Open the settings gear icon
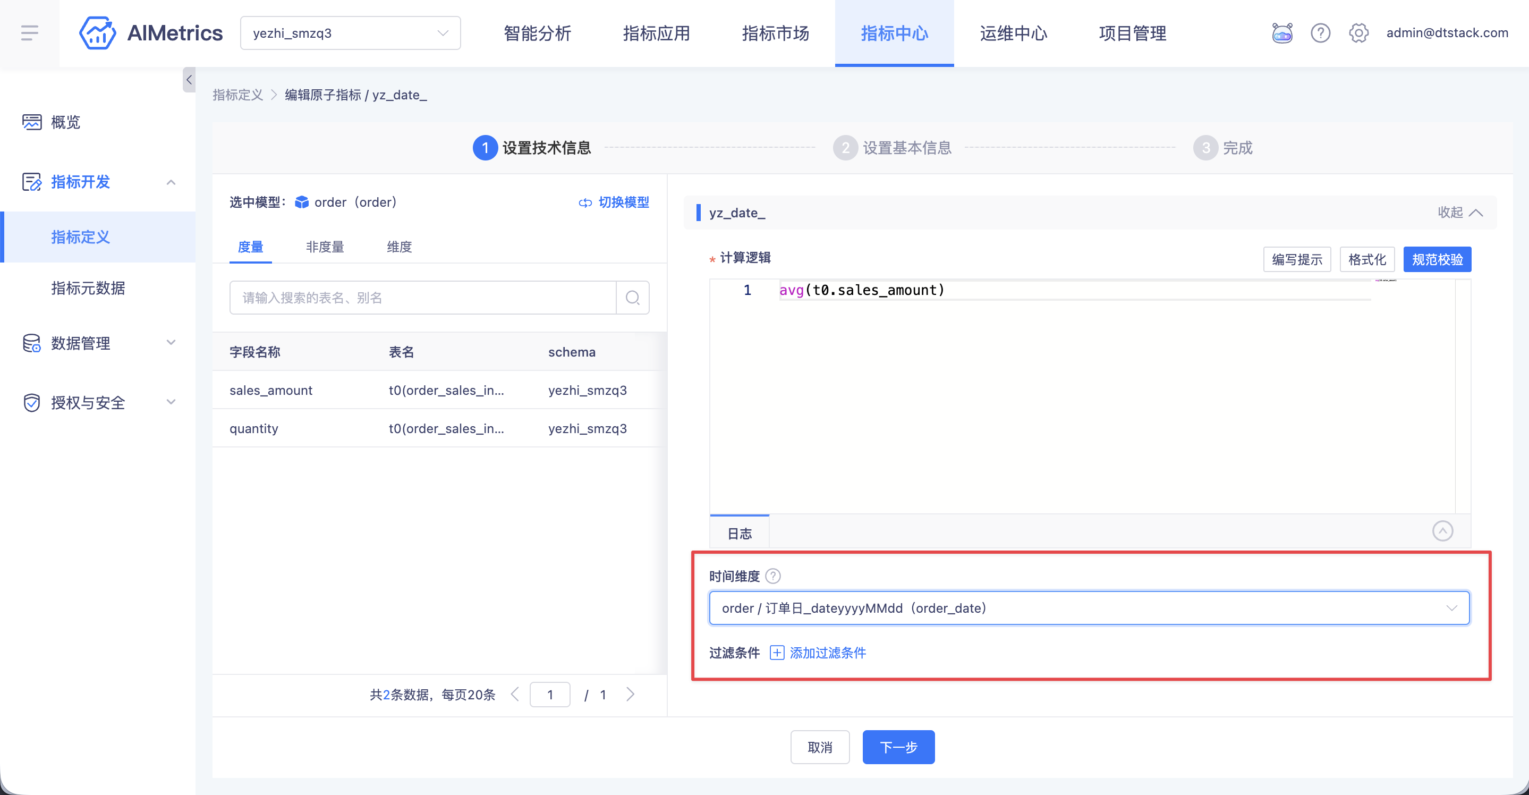Screen dimensions: 1529x795 click(x=1358, y=32)
